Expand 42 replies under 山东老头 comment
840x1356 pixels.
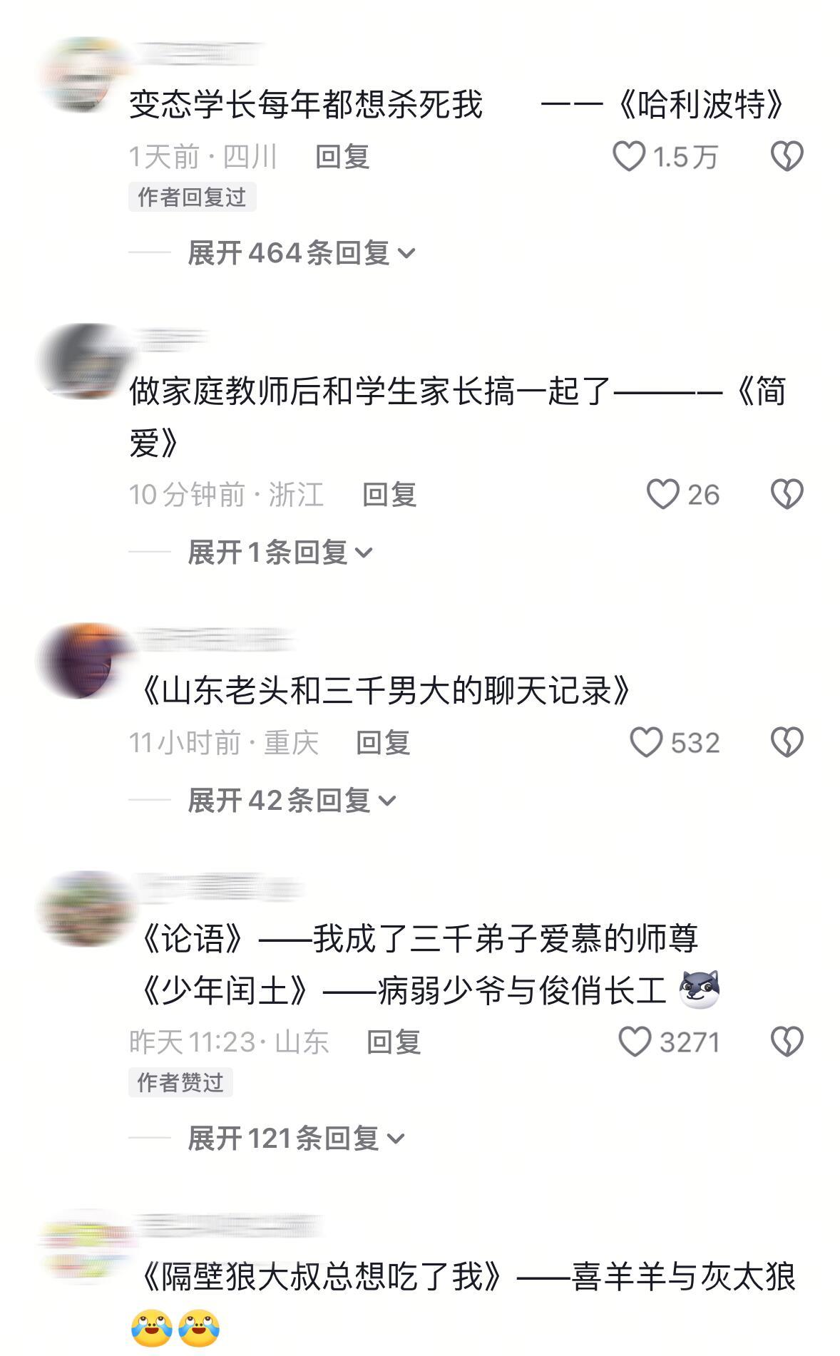tap(292, 801)
